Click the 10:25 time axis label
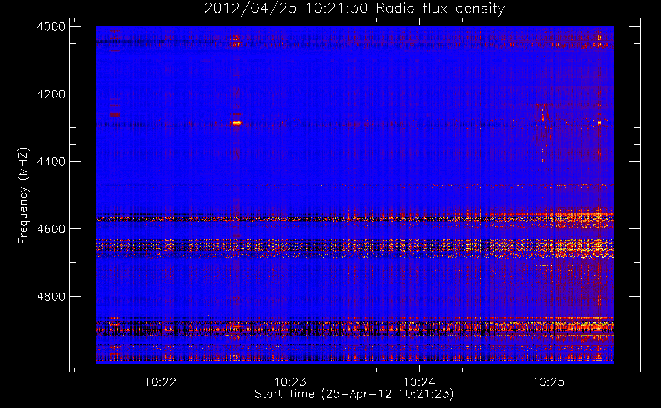 [549, 382]
